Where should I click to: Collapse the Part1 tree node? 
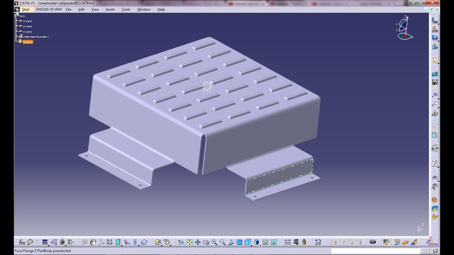coord(16,16)
